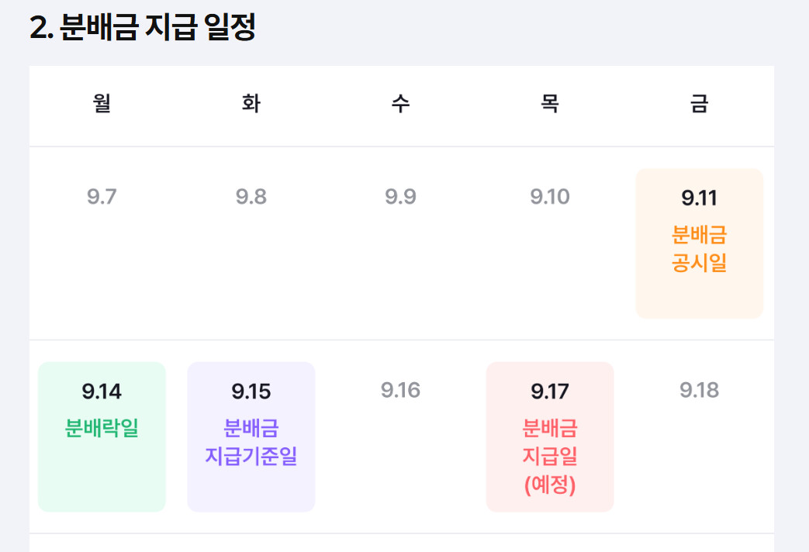Open the 9.15 분배금 지급기준일 card
The height and width of the screenshot is (552, 809).
pos(251,437)
